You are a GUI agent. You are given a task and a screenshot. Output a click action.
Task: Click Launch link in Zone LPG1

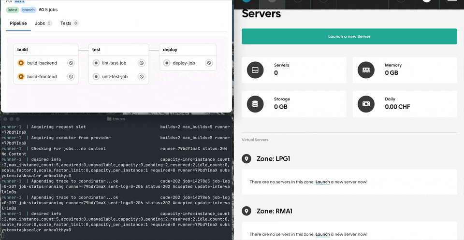click(x=322, y=182)
